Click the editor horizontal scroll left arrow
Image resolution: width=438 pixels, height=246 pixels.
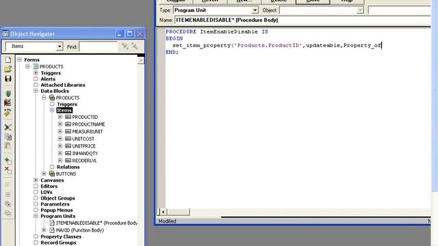pos(163,212)
